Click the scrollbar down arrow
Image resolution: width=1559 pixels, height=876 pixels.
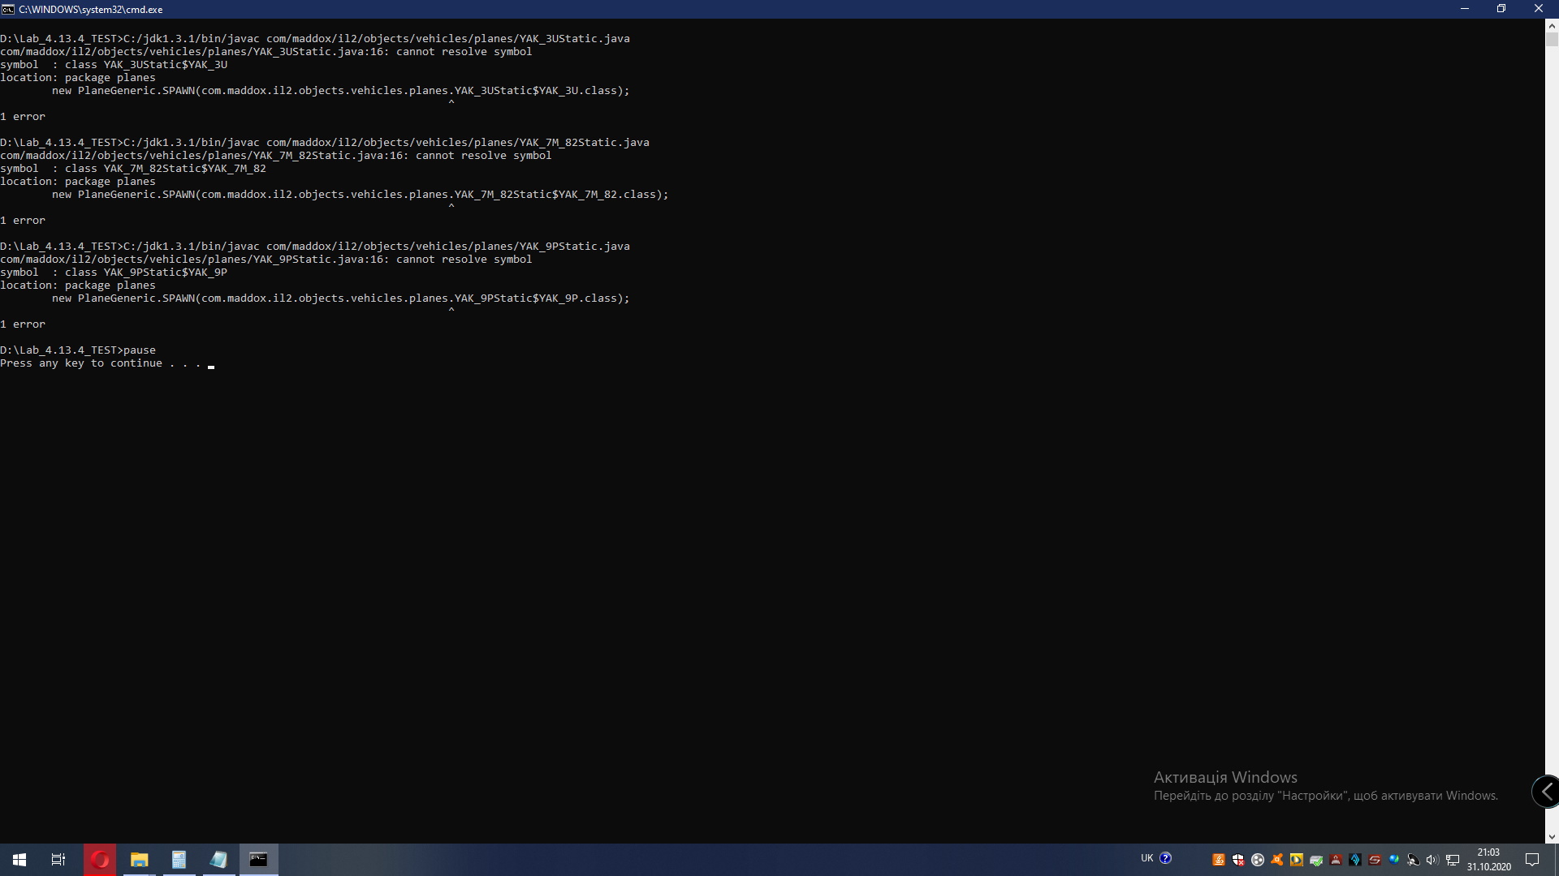[x=1552, y=836]
